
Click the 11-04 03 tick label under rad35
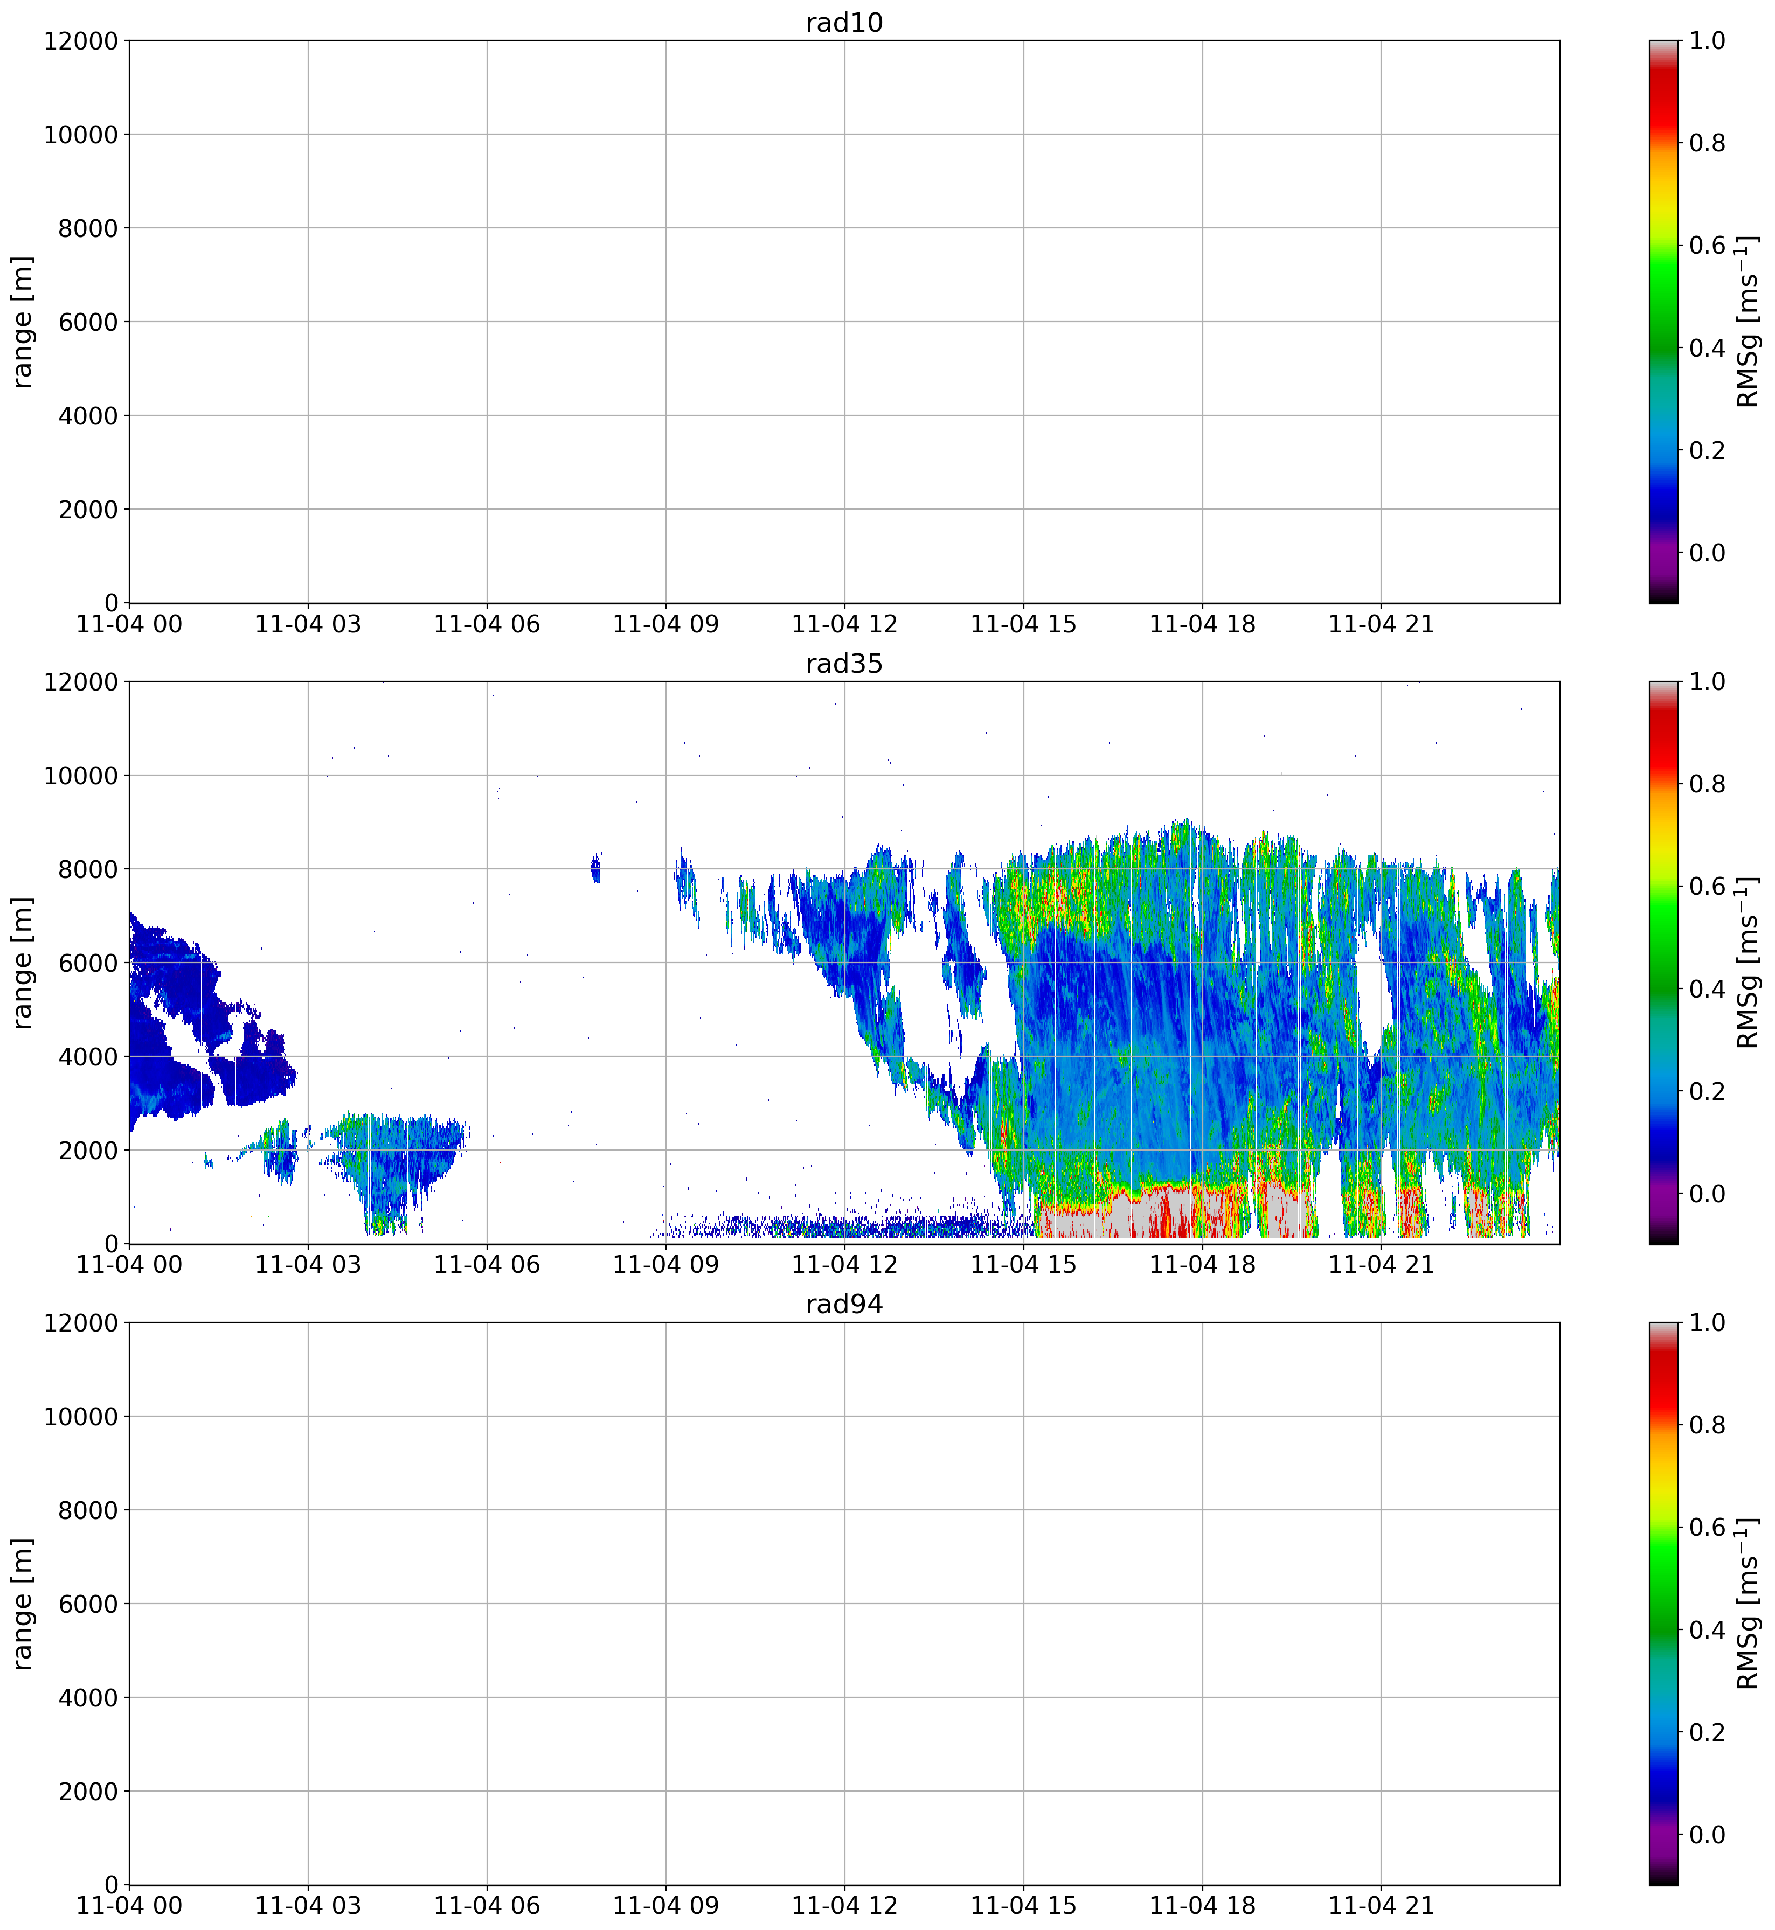pyautogui.click(x=307, y=1265)
